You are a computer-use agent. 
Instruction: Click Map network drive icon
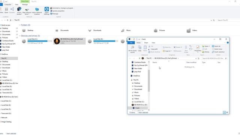(27, 9)
